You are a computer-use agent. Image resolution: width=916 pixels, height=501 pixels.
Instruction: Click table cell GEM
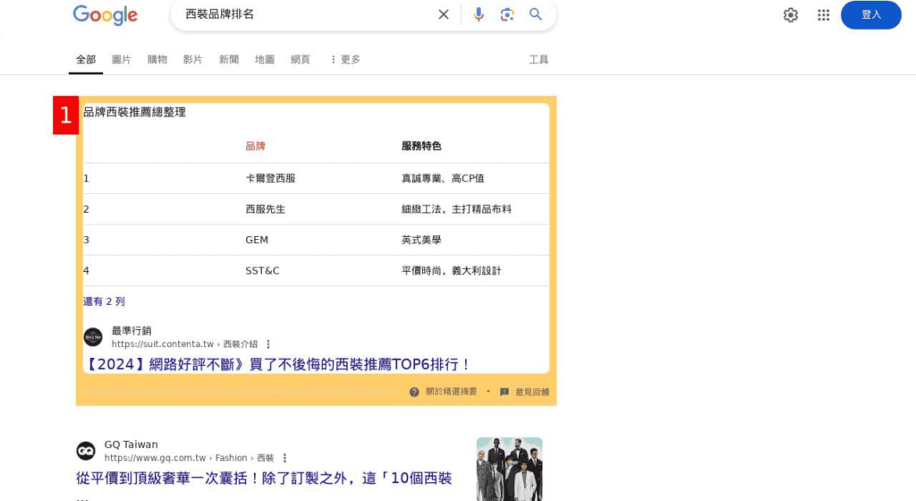(257, 240)
